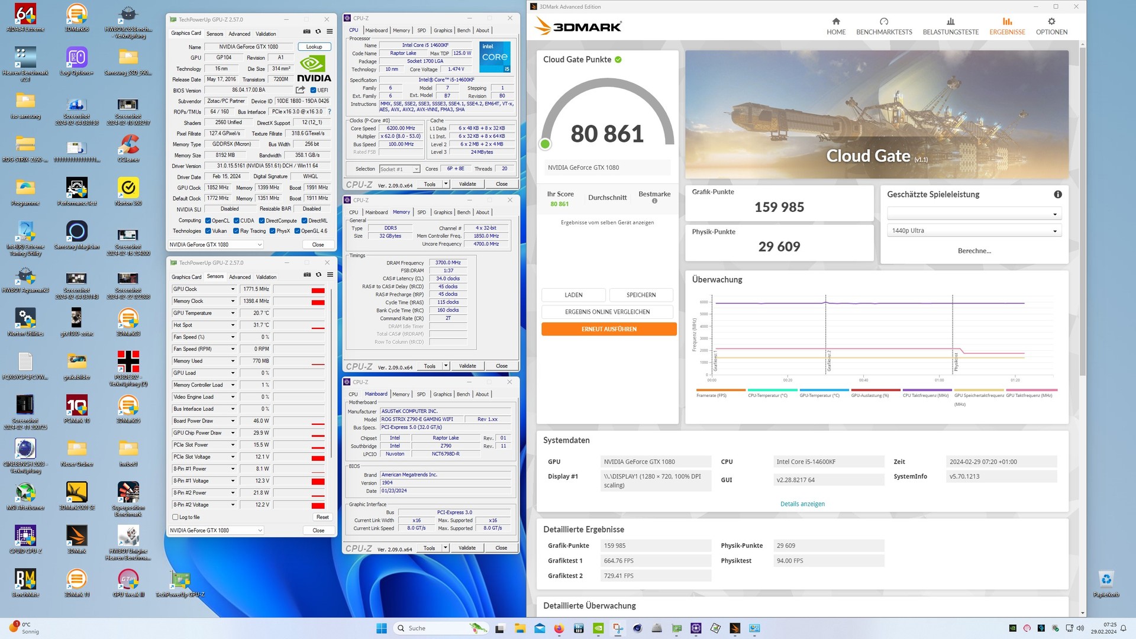Click Bus Interface question mark icon
This screenshot has width=1136, height=639.
pos(330,112)
